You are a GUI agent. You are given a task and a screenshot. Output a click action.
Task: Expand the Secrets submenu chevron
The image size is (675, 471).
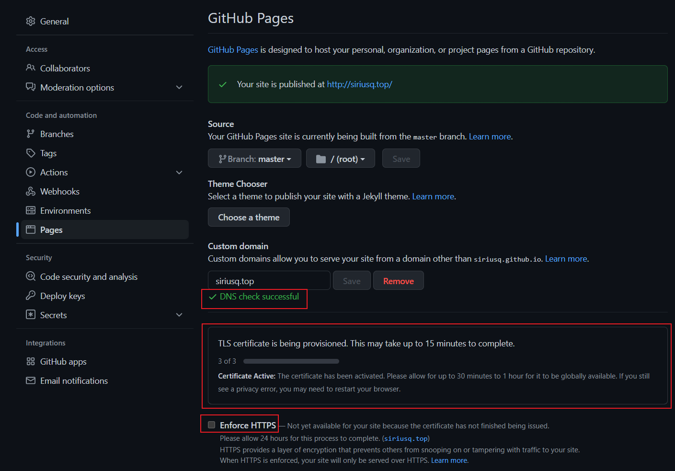tap(179, 315)
